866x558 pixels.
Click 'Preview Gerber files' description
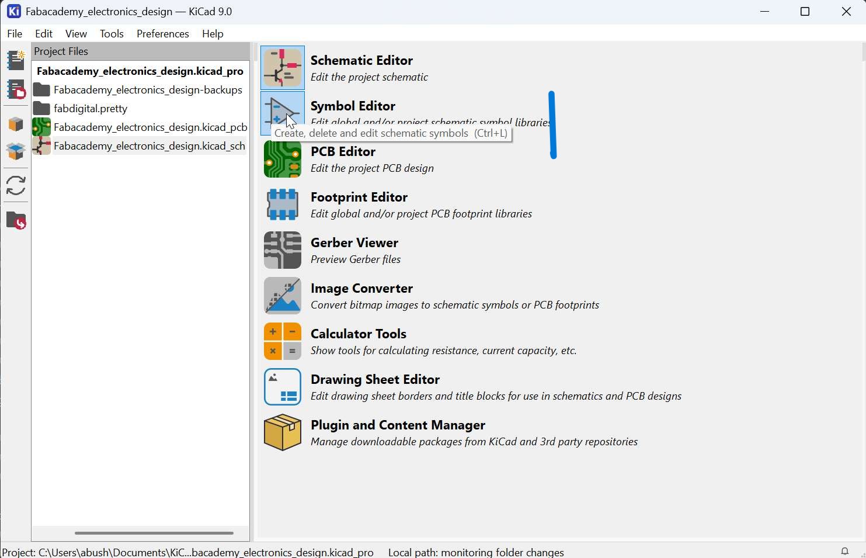click(356, 259)
